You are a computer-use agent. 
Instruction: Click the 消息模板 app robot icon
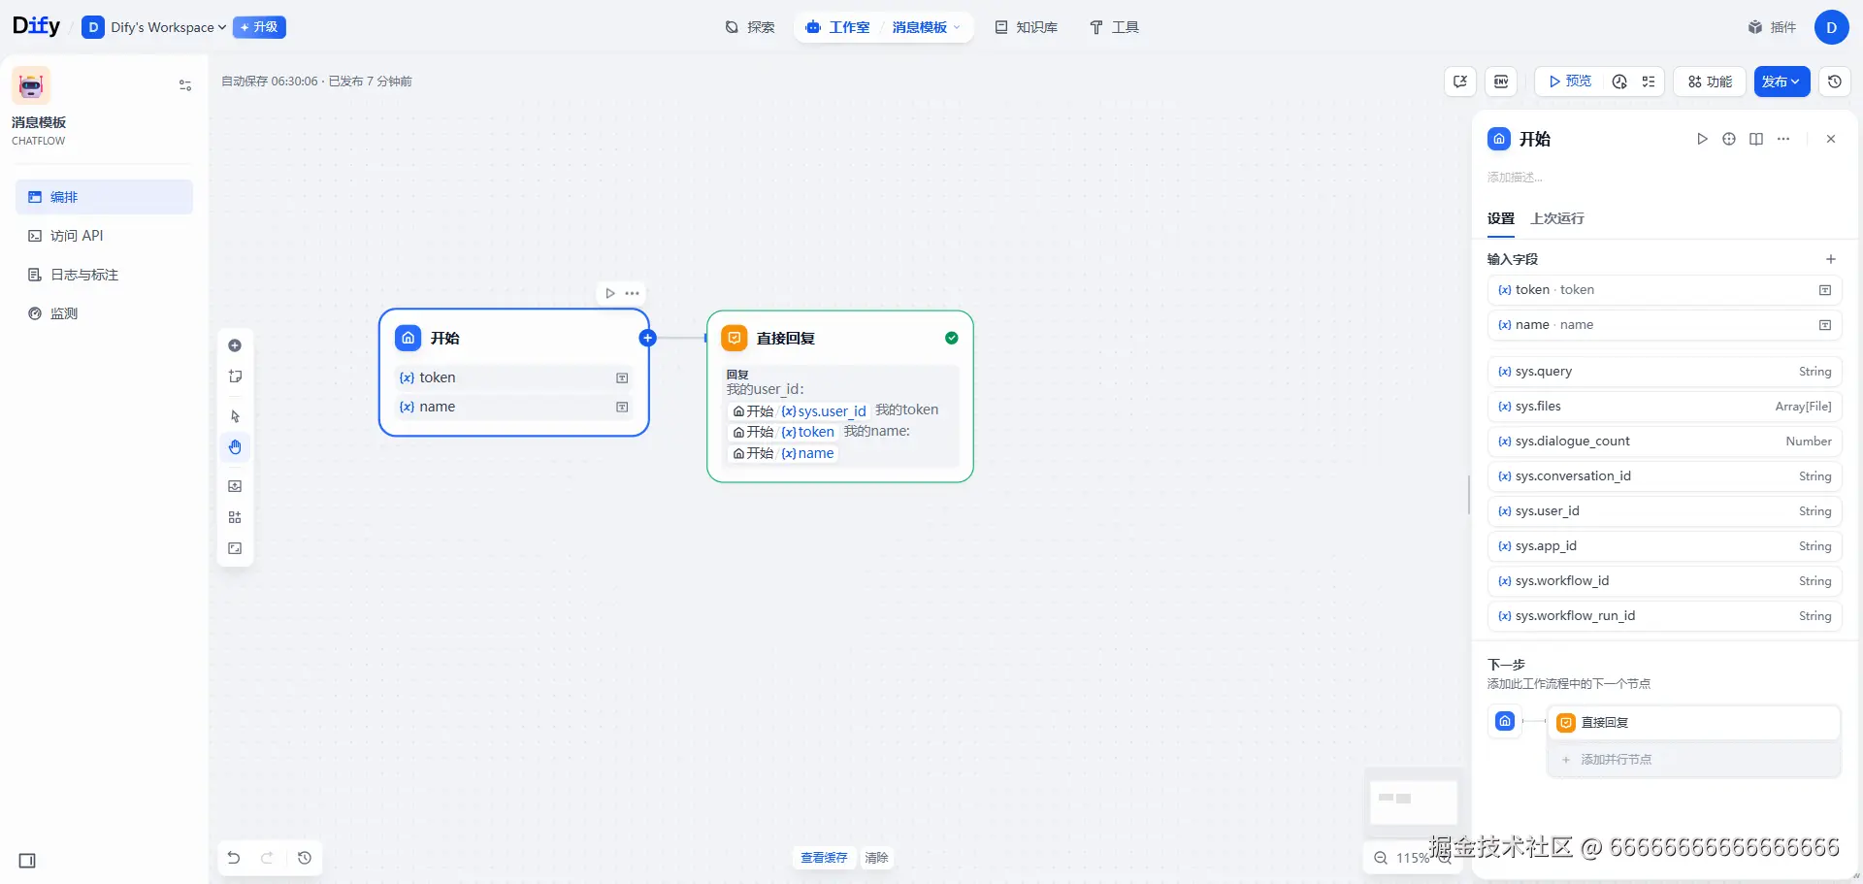pos(31,85)
